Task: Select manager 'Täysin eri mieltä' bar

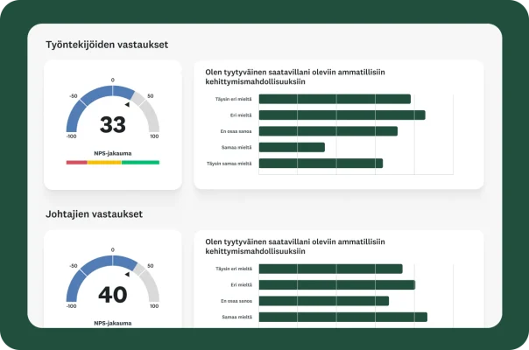Action: pyautogui.click(x=330, y=269)
